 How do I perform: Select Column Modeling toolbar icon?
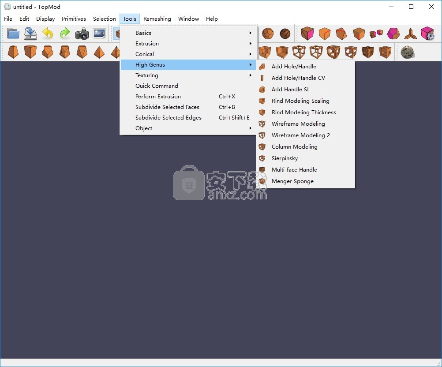click(x=333, y=52)
